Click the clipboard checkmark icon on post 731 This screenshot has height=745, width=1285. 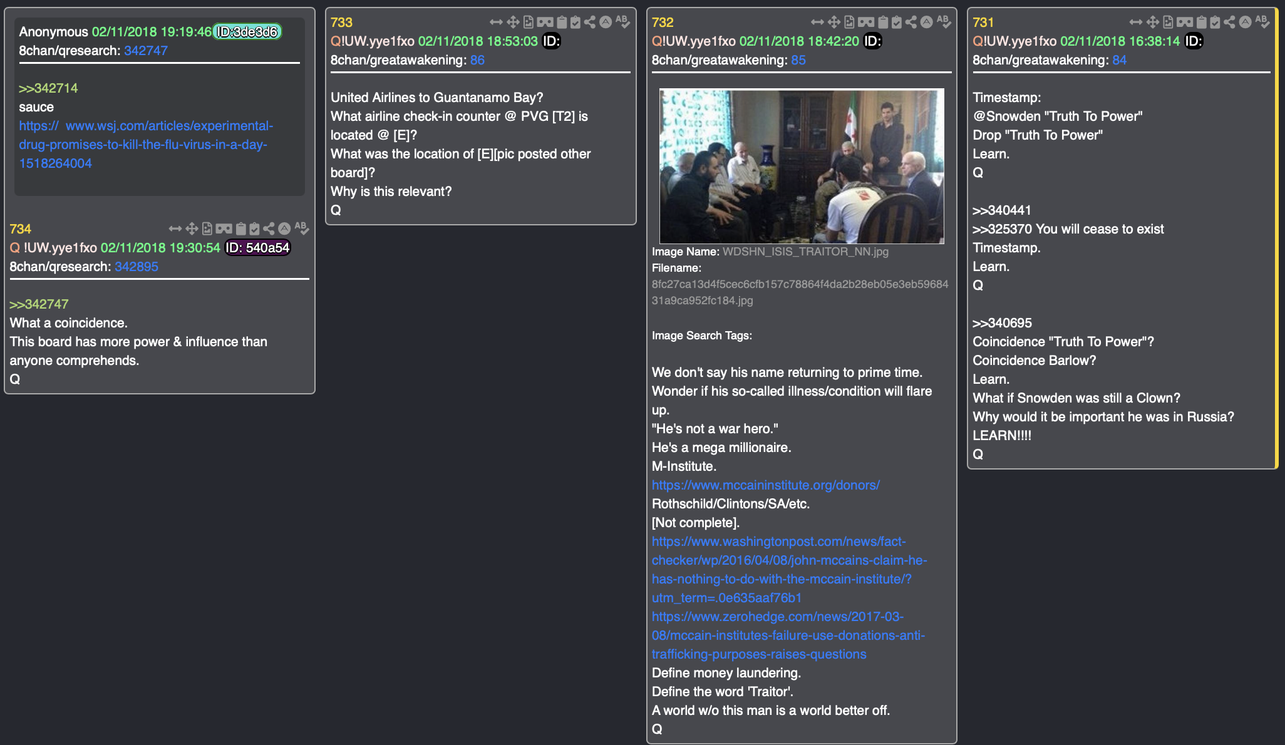[1215, 23]
